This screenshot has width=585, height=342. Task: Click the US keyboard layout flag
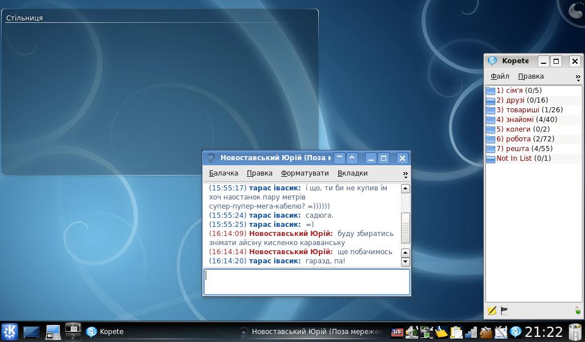point(398,332)
